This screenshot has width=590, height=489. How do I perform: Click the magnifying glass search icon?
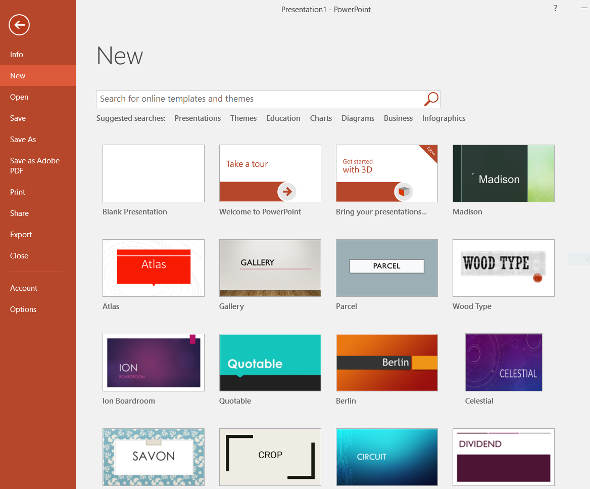(x=431, y=99)
